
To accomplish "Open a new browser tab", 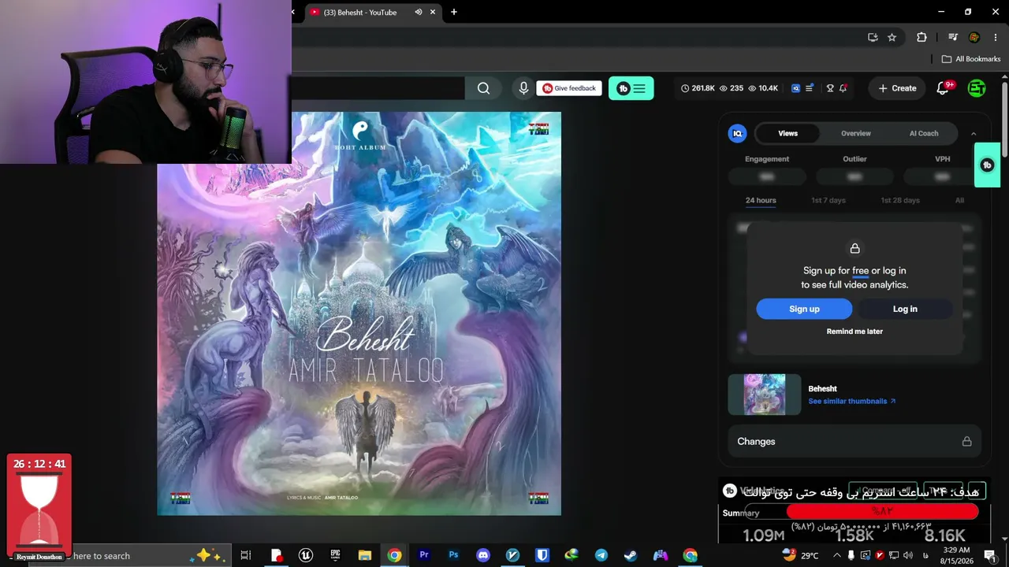I will pyautogui.click(x=454, y=12).
